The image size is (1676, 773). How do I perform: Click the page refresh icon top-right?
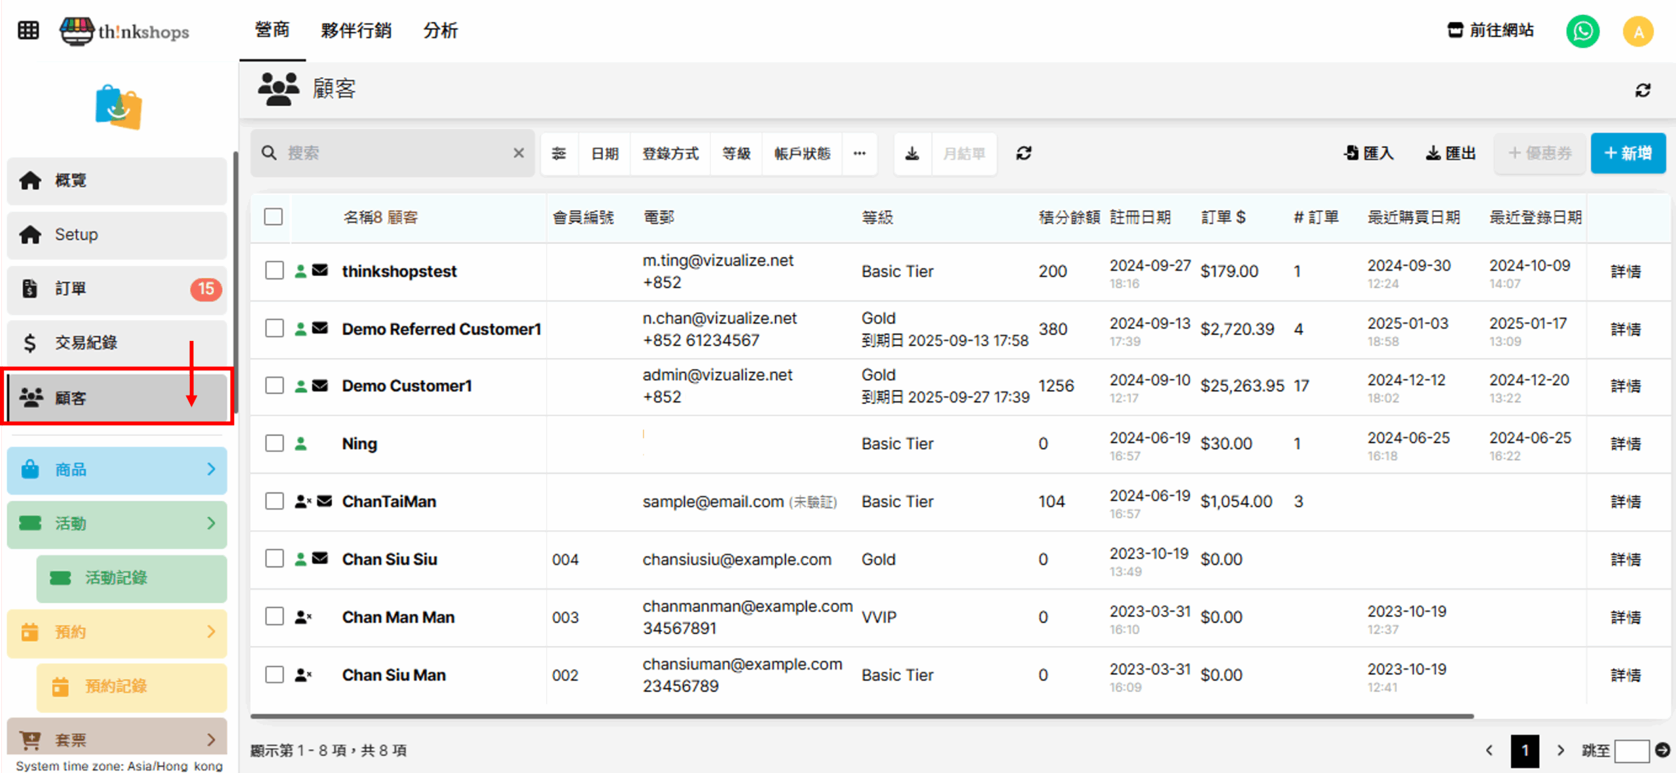tap(1643, 90)
